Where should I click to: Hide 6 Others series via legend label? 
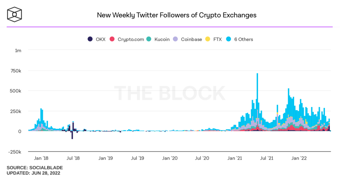[244, 39]
